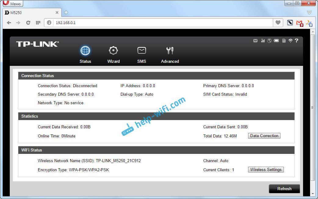The image size is (318, 199).
Task: Click 'Encryption Type: WPA-PSK/WPA2-PSK' text
Action: [73, 170]
